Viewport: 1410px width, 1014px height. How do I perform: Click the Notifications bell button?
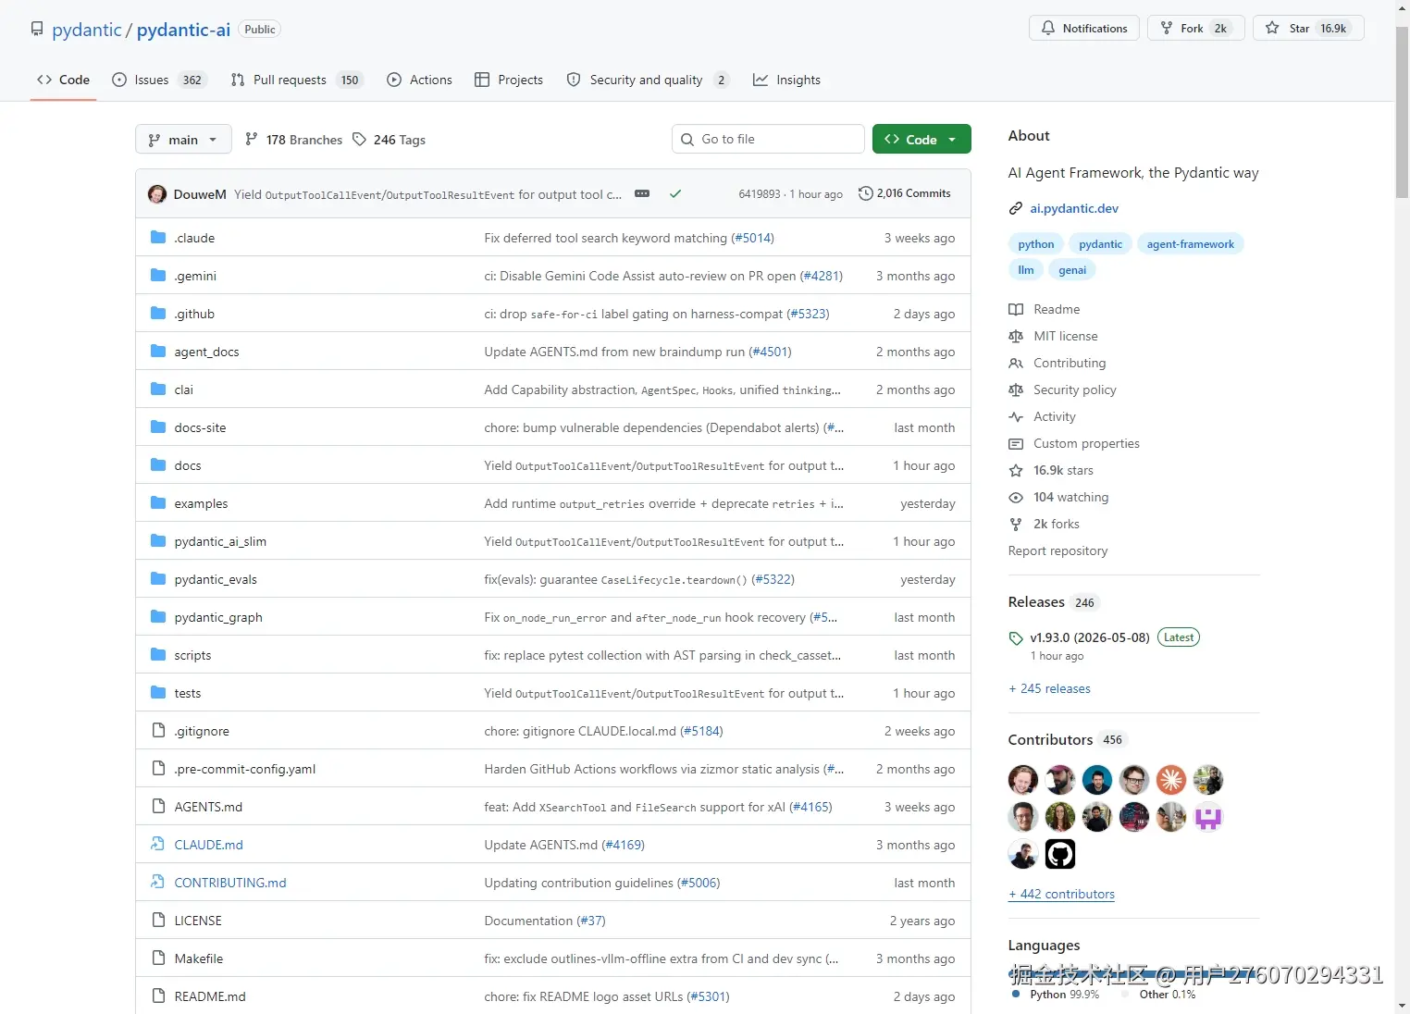1084,28
